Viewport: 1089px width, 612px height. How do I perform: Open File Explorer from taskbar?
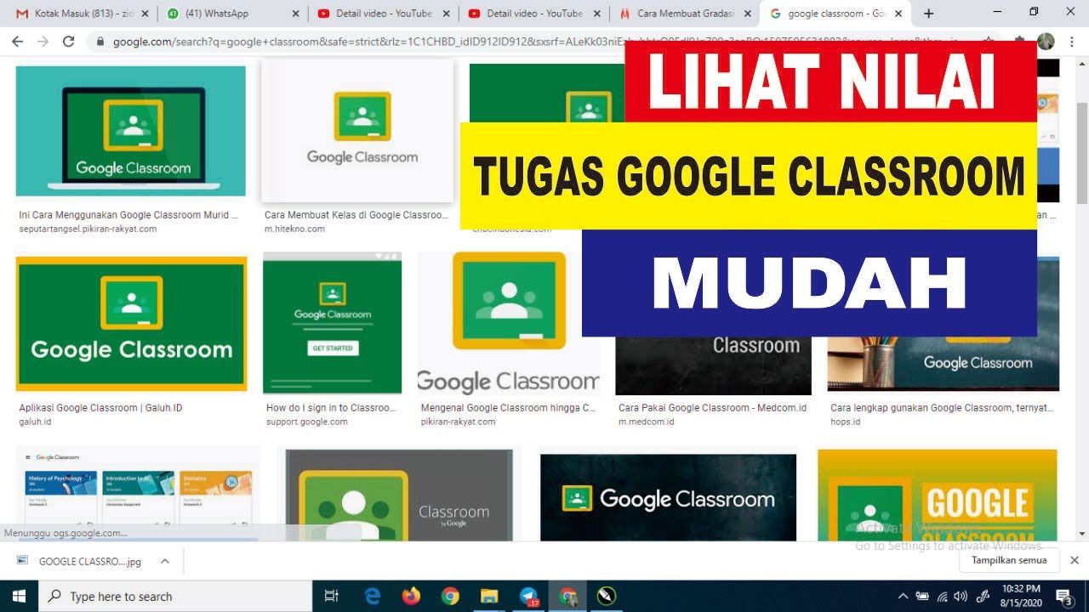coord(488,596)
